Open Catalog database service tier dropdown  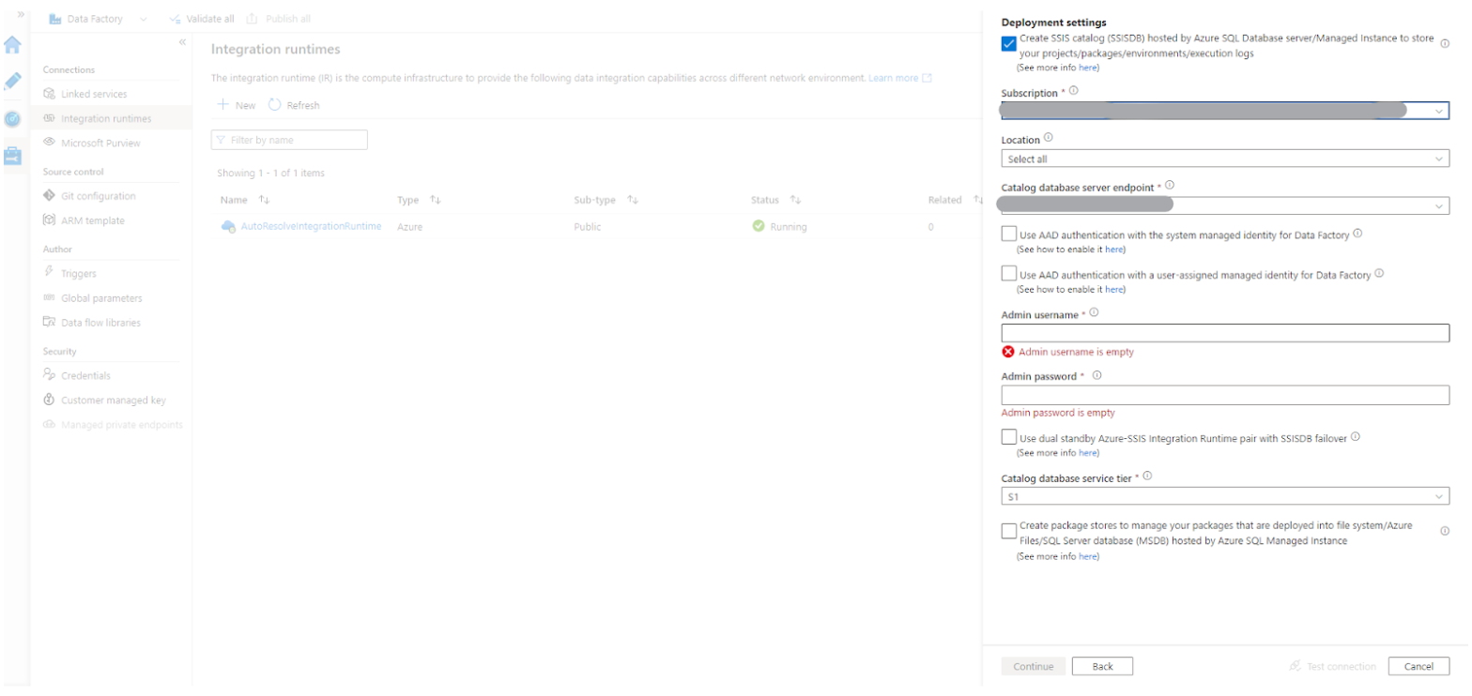pyautogui.click(x=1225, y=496)
